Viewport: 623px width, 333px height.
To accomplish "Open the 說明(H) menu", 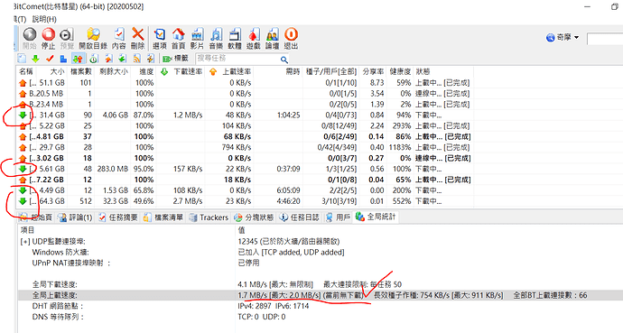I will (x=44, y=19).
